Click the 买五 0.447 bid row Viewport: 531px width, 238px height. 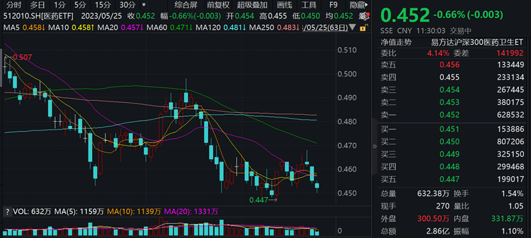tap(452, 179)
